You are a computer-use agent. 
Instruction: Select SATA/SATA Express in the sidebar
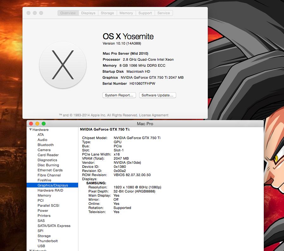[54, 226]
